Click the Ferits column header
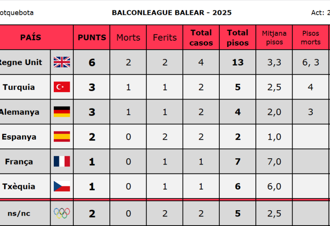This screenshot has height=226, width=330. (165, 38)
